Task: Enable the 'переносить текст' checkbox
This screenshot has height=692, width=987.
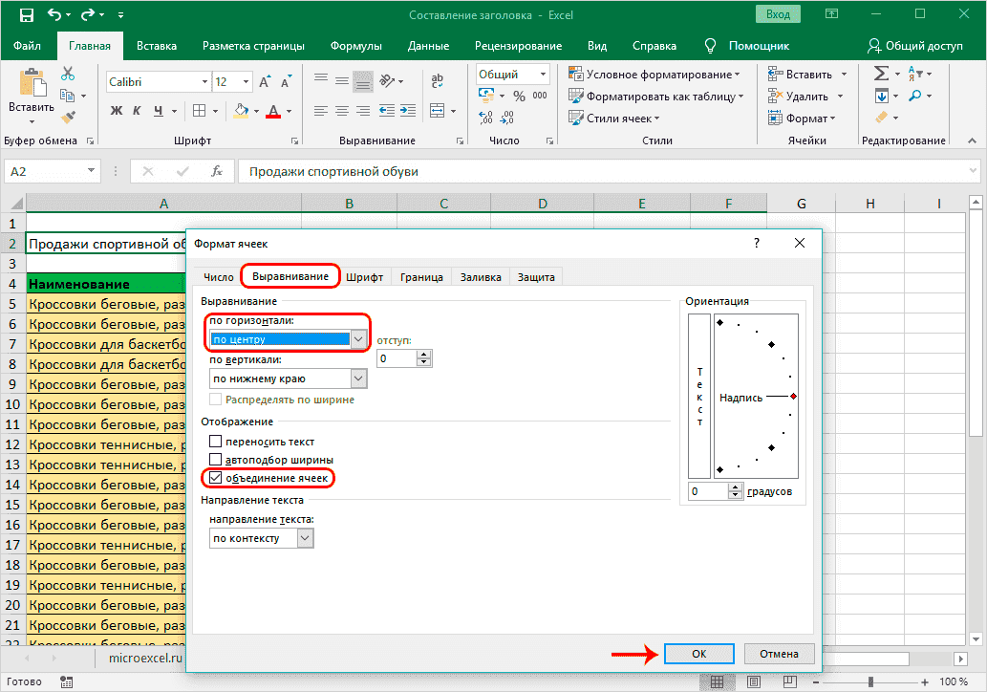Action: [216, 442]
